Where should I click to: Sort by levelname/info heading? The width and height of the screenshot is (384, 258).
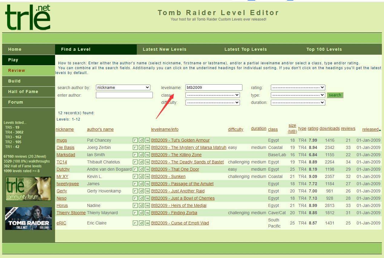(165, 129)
